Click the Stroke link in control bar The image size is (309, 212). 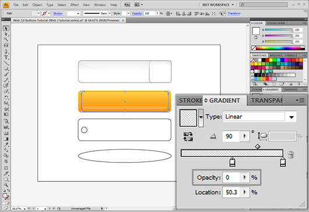[58, 13]
